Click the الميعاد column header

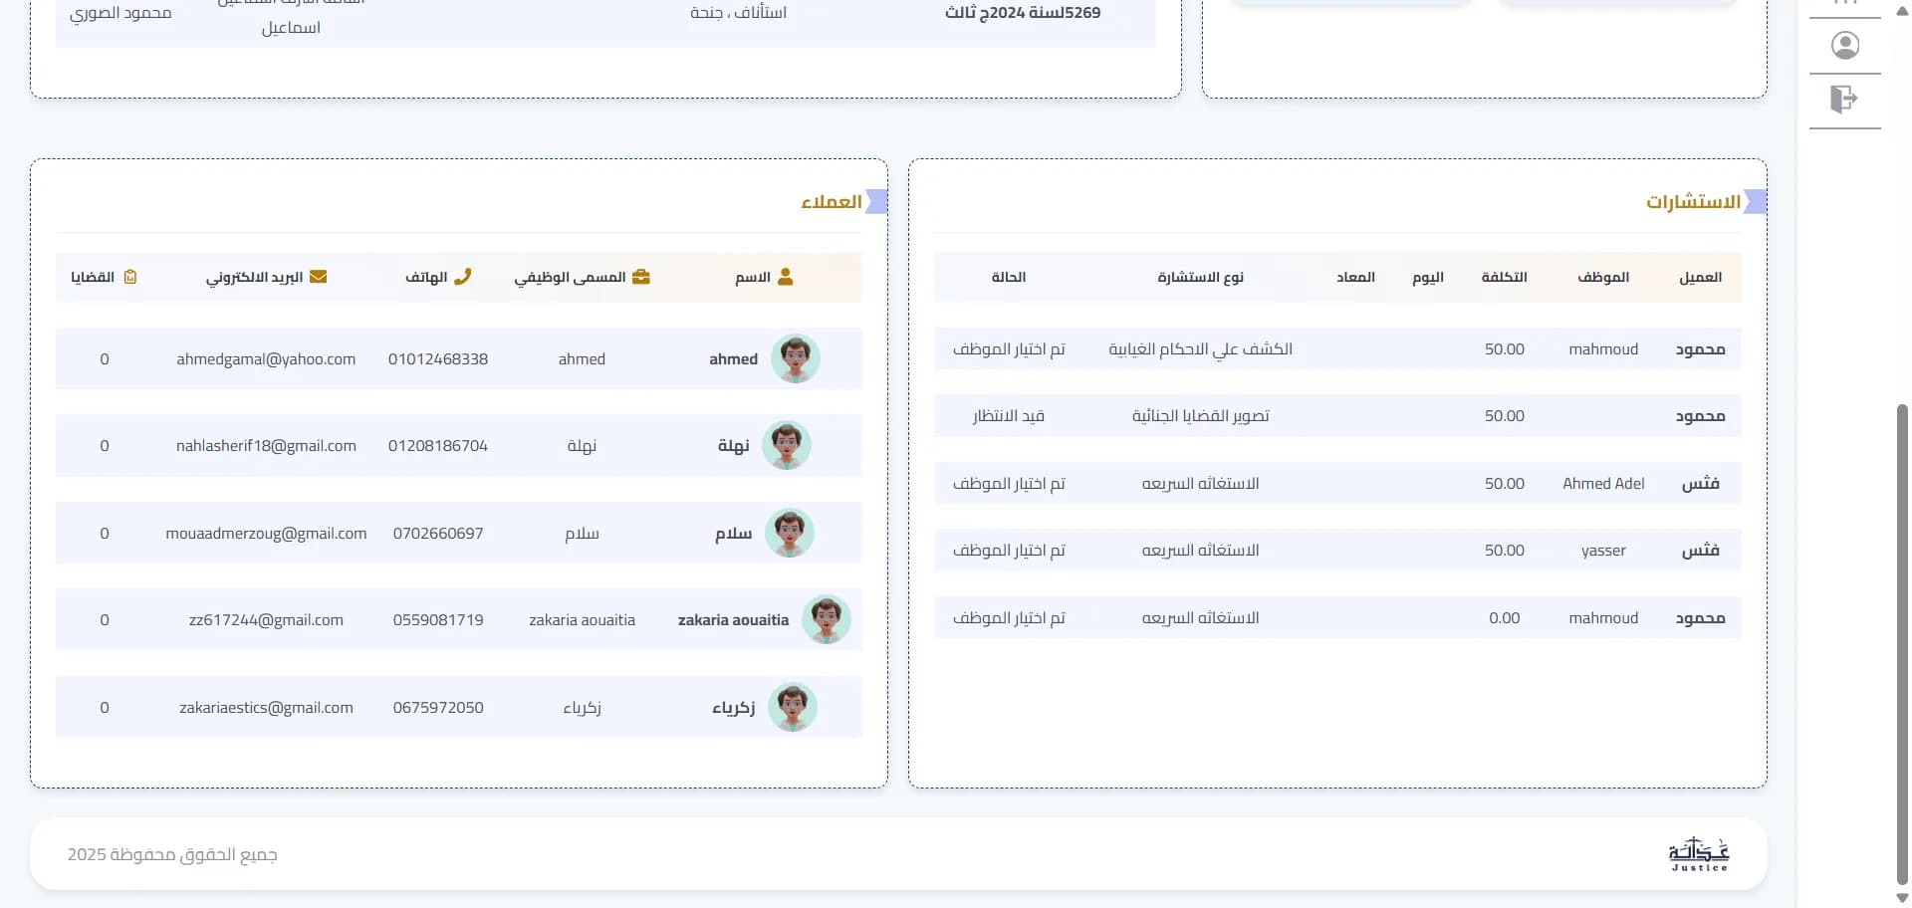tap(1355, 277)
